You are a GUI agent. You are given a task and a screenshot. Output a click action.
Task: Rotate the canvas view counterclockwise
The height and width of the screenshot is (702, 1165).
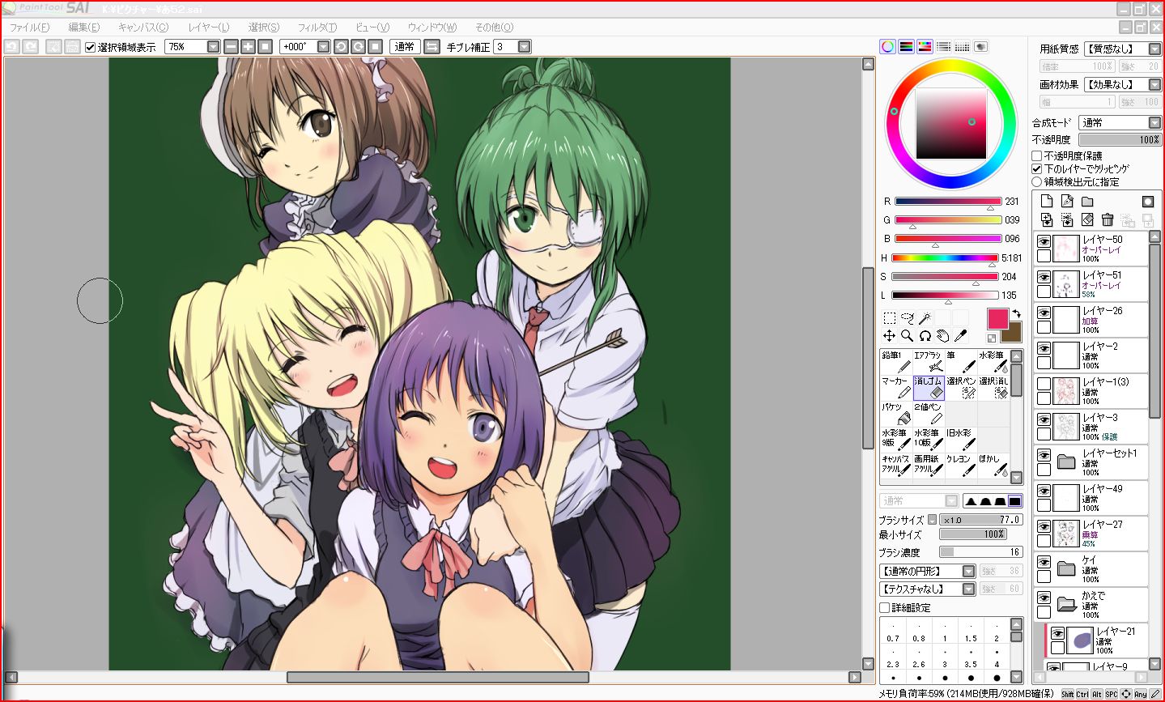[x=341, y=47]
